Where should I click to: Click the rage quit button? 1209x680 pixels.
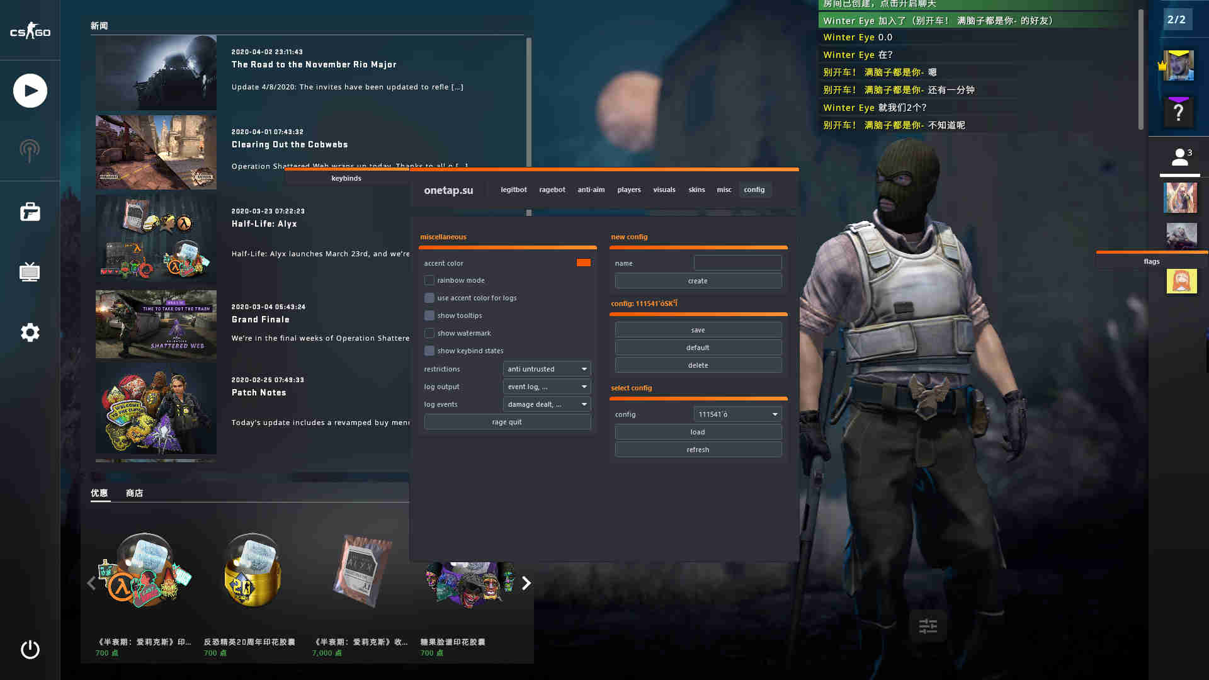pos(508,421)
